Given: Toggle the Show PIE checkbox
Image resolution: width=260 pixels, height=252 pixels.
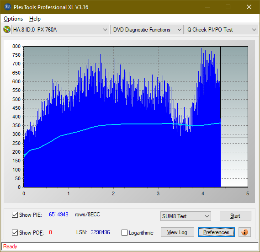Looking at the screenshot, I should click(x=15, y=214).
